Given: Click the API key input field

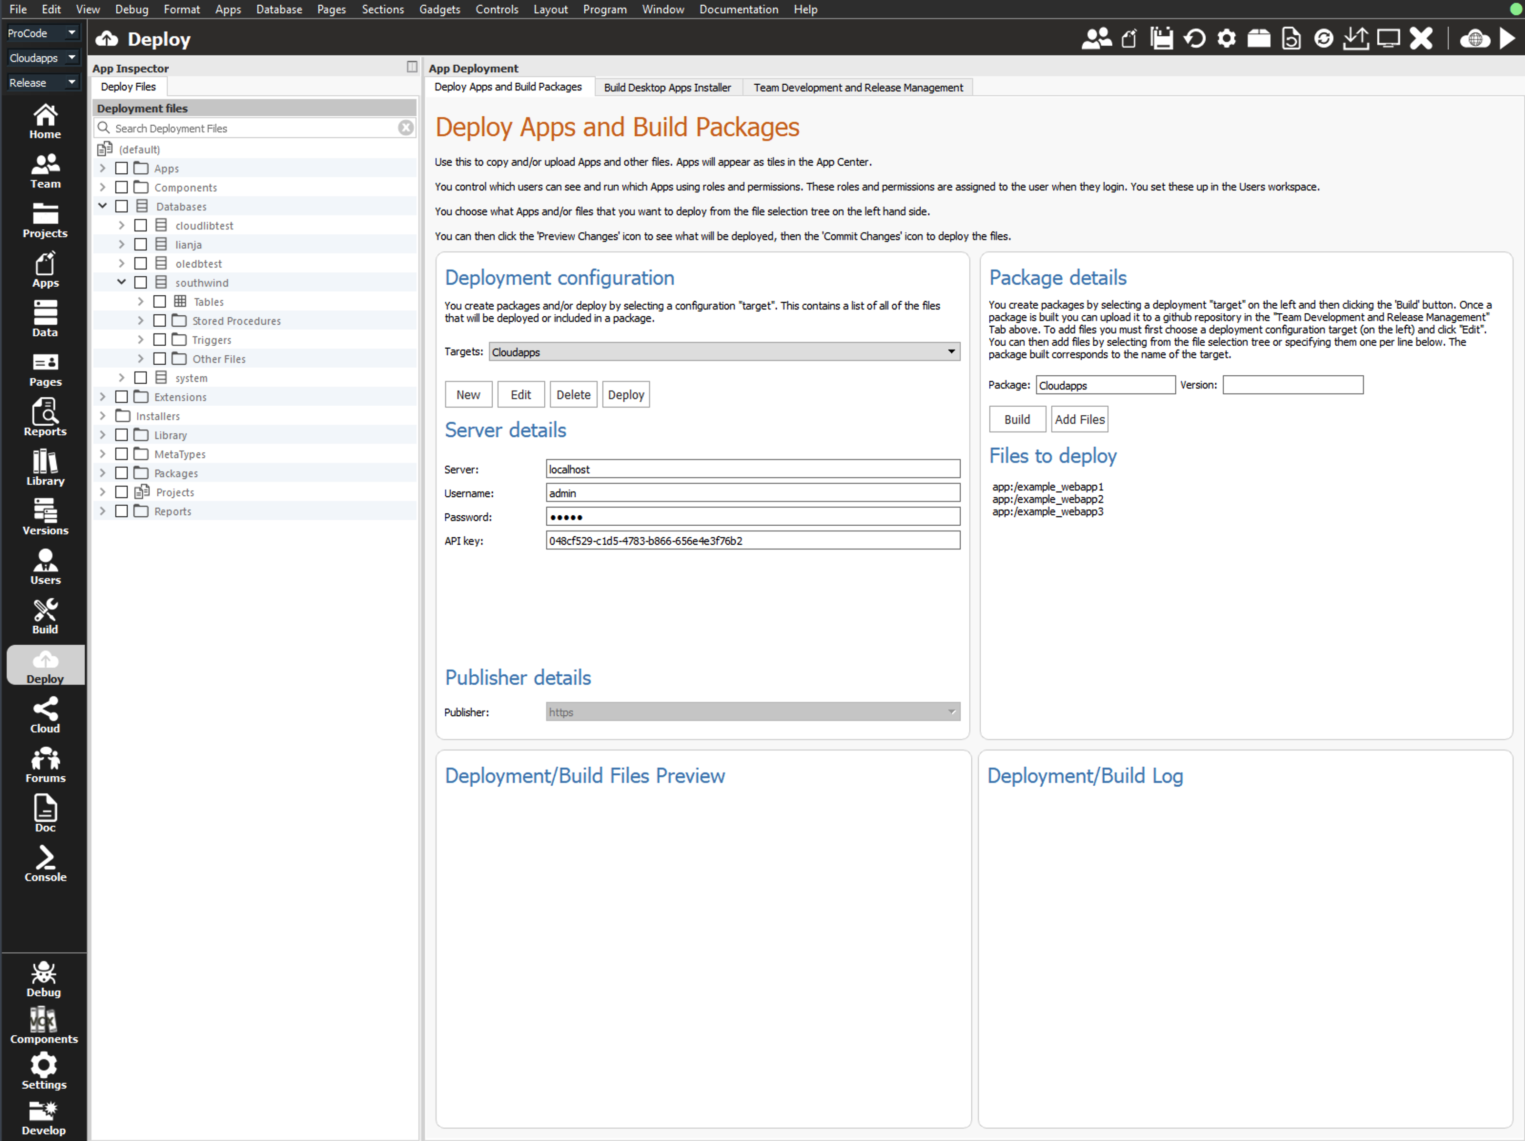Looking at the screenshot, I should [x=752, y=540].
